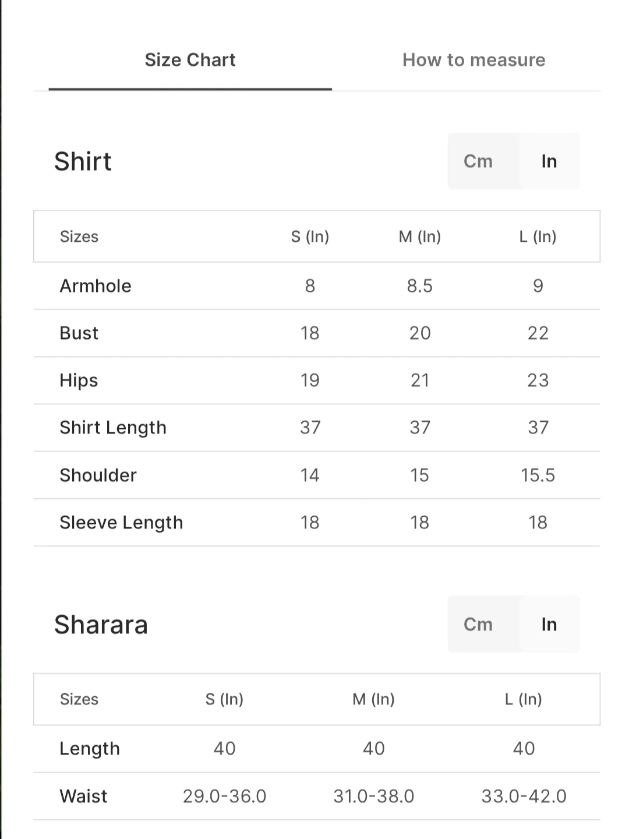Select the S (In) column header in Shirt table
This screenshot has height=839, width=629.
click(x=310, y=237)
